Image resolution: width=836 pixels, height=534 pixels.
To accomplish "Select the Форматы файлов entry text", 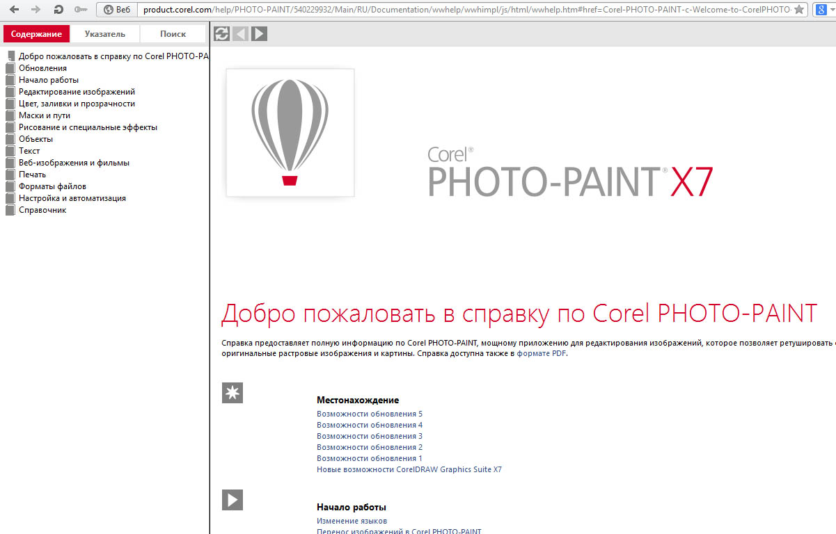I will pyautogui.click(x=52, y=186).
